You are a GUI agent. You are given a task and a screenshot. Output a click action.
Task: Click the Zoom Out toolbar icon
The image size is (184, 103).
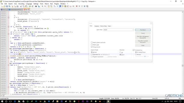(x=45, y=6)
